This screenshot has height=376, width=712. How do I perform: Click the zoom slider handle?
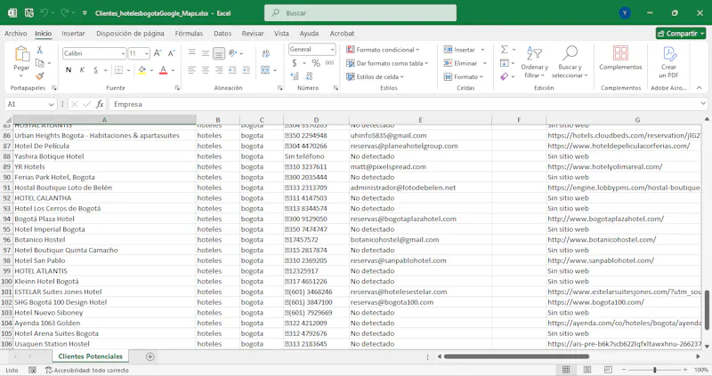click(x=654, y=370)
